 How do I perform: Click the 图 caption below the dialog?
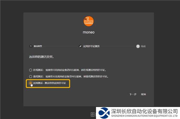click(x=93, y=115)
